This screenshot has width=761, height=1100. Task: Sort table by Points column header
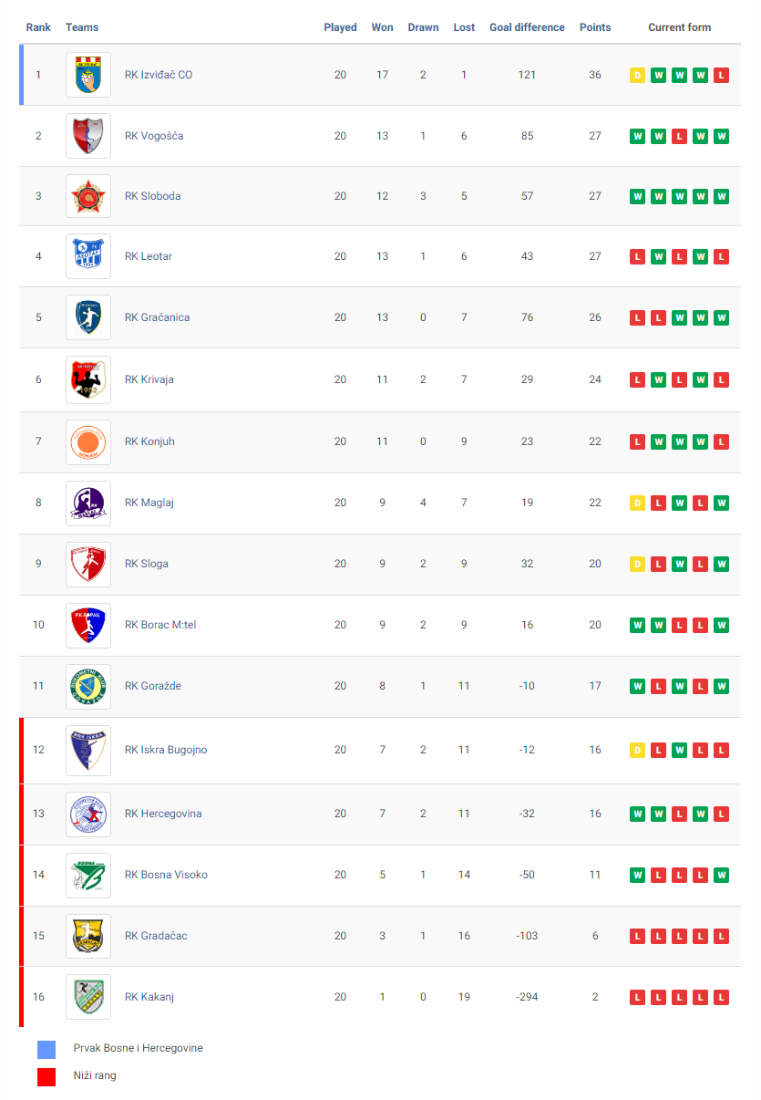[595, 27]
